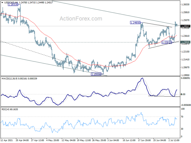The width and height of the screenshot is (191, 143).
Task: Click the 20 Apr 04:00 date label
Action: point(22,140)
